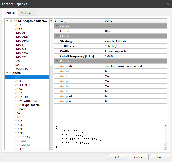Screen dimensions: 172x162
Task: Collapse the Global property section
Action: (x=57, y=36)
